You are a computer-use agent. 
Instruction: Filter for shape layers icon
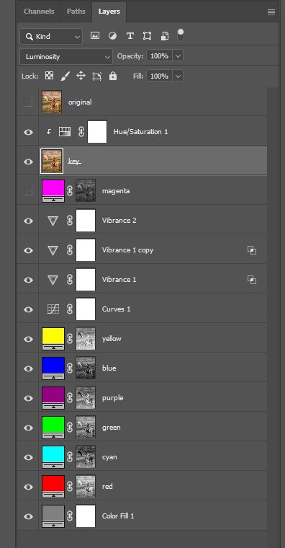pos(148,35)
